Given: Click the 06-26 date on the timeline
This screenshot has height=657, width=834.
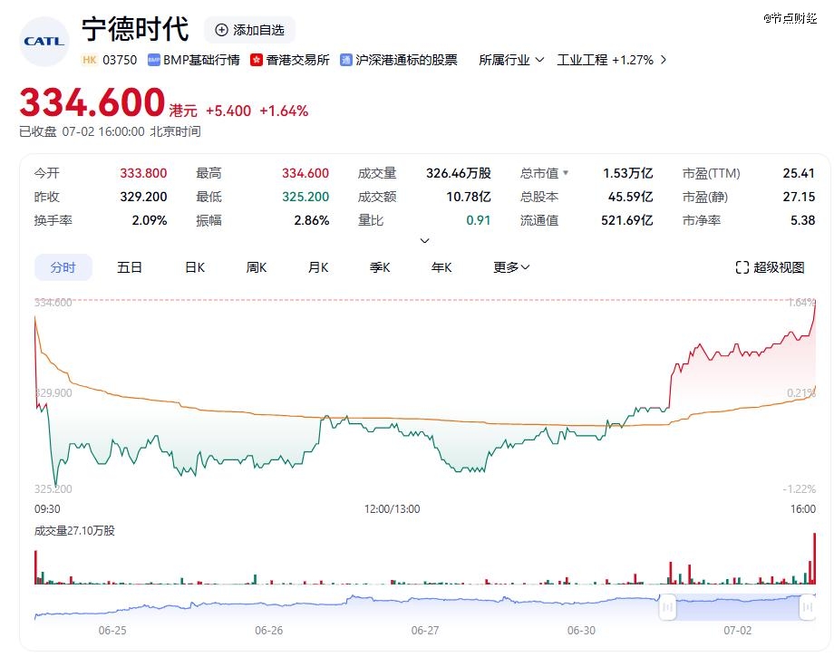Looking at the screenshot, I should click(268, 631).
